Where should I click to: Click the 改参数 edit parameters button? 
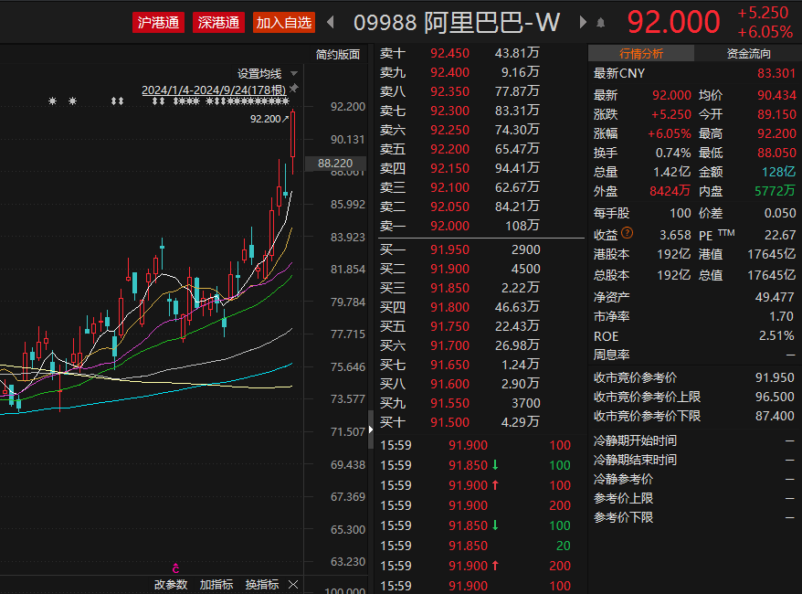point(170,584)
